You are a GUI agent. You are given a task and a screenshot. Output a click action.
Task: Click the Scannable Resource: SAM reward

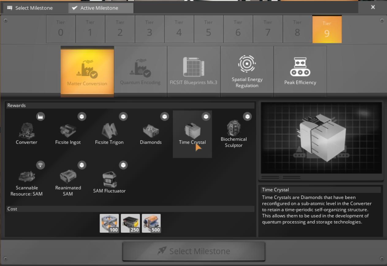pos(27,178)
